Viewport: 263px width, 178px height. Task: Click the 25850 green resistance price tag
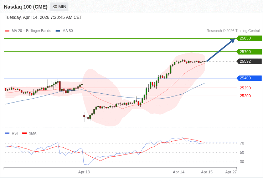(249, 38)
